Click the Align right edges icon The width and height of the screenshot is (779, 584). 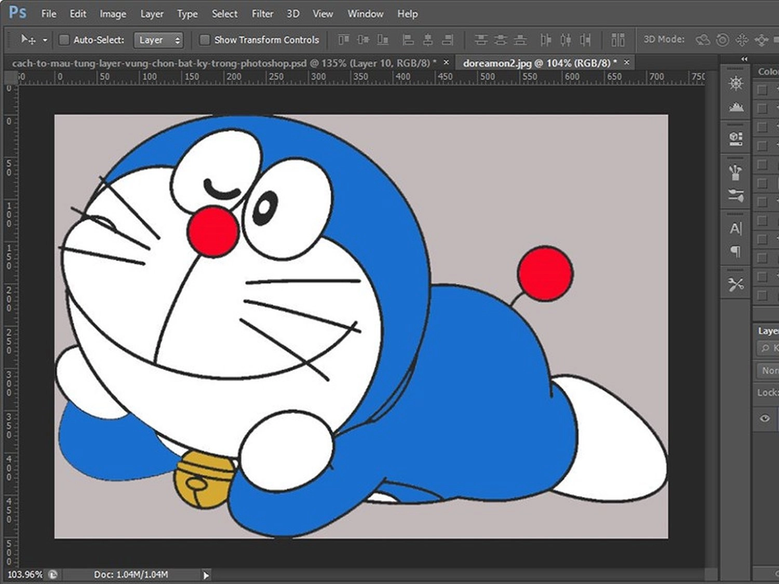[x=447, y=39]
